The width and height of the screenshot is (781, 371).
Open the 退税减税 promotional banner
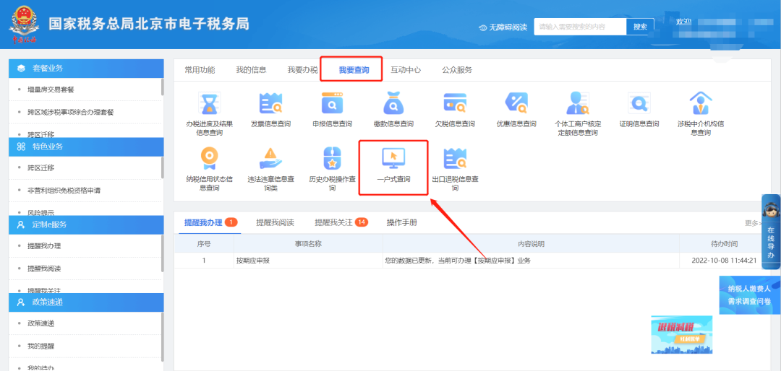tap(681, 334)
